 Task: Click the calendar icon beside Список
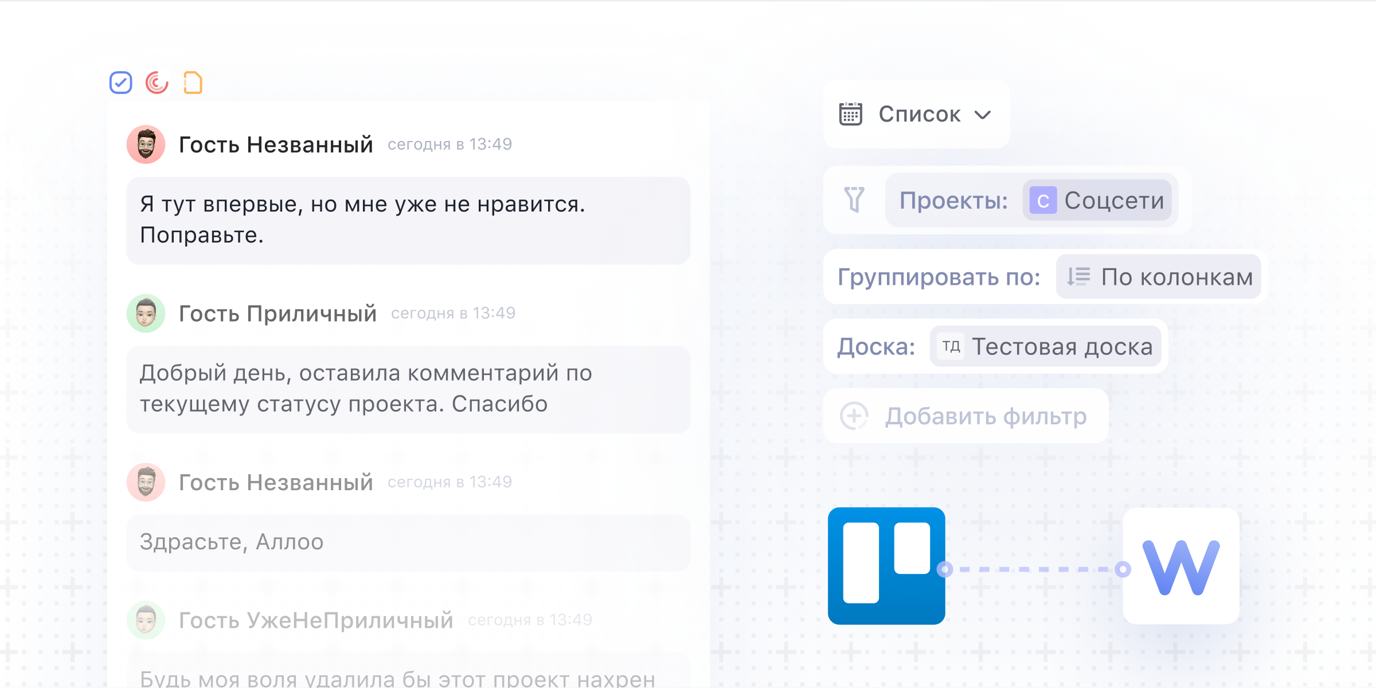click(851, 114)
